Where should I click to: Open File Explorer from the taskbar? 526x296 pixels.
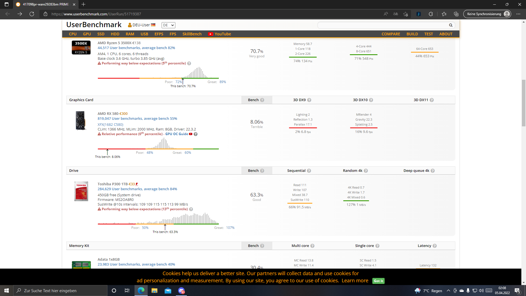pos(155,291)
